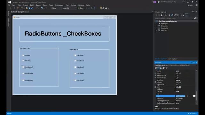Screen dimensions: 205x115
Task: Click the Open File folder icon
Action: pos(27,8)
